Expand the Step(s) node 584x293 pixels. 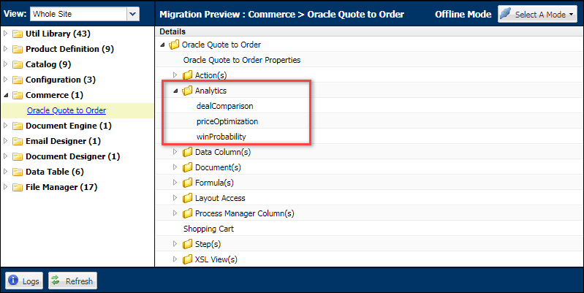(175, 244)
